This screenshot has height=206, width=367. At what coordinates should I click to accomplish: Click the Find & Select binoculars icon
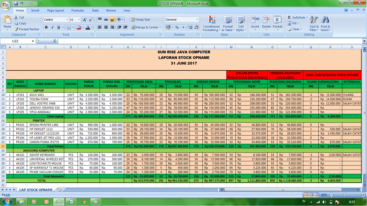[x=325, y=20]
